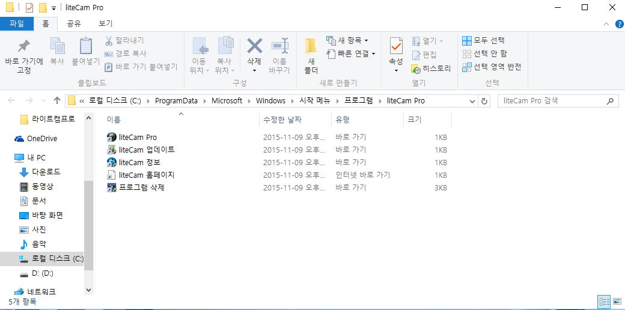Switch to Large icons view in status bar

click(x=617, y=301)
